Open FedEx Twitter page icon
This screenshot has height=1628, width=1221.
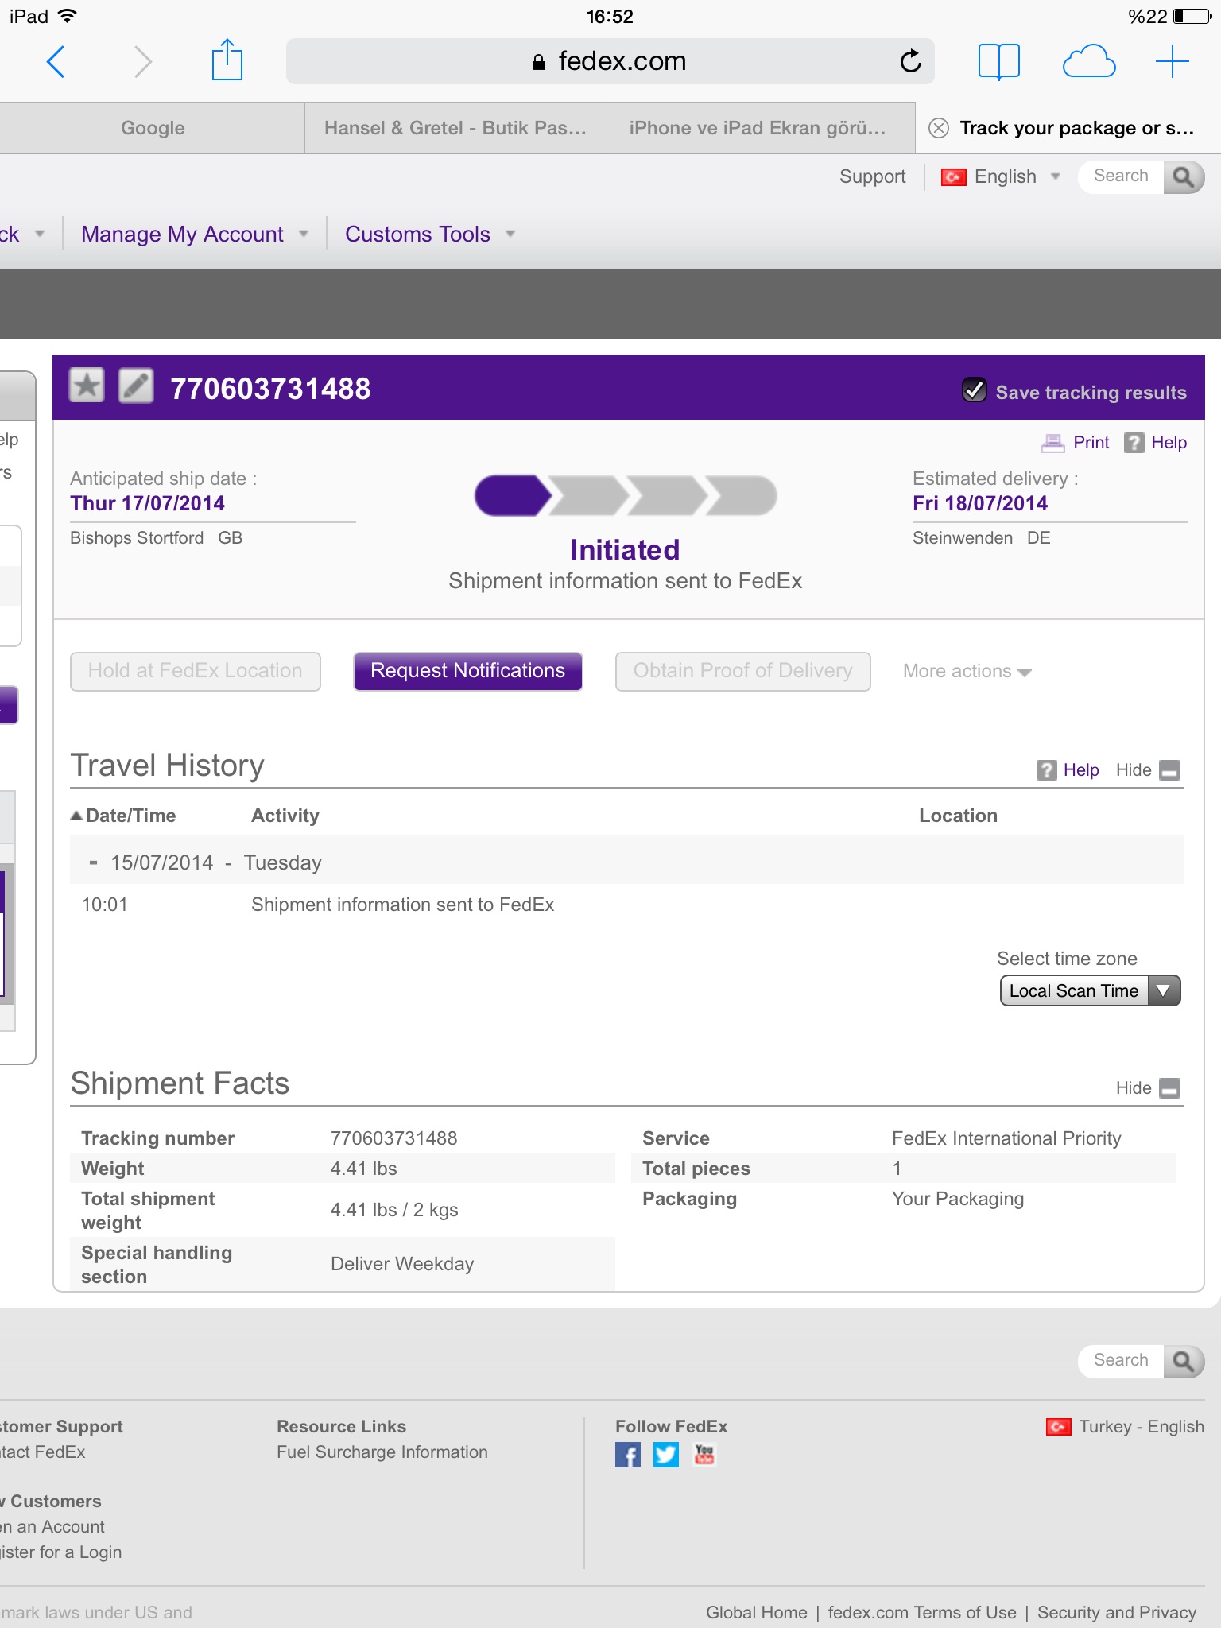pyautogui.click(x=666, y=1455)
